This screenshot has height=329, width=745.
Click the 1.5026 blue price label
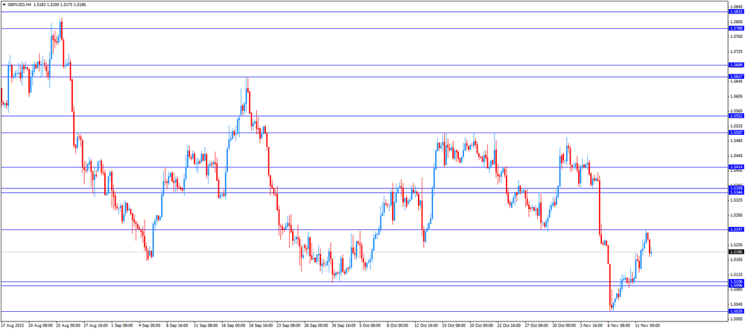(736, 311)
